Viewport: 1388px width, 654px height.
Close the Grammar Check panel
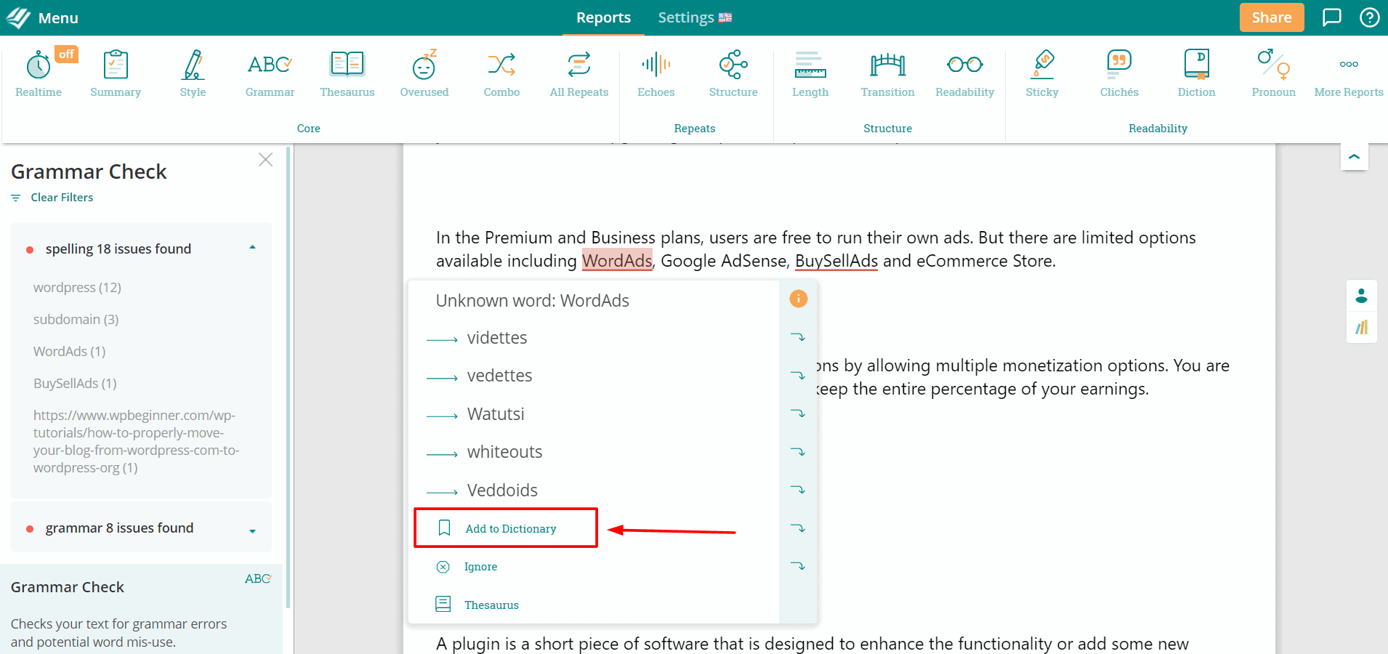(265, 160)
